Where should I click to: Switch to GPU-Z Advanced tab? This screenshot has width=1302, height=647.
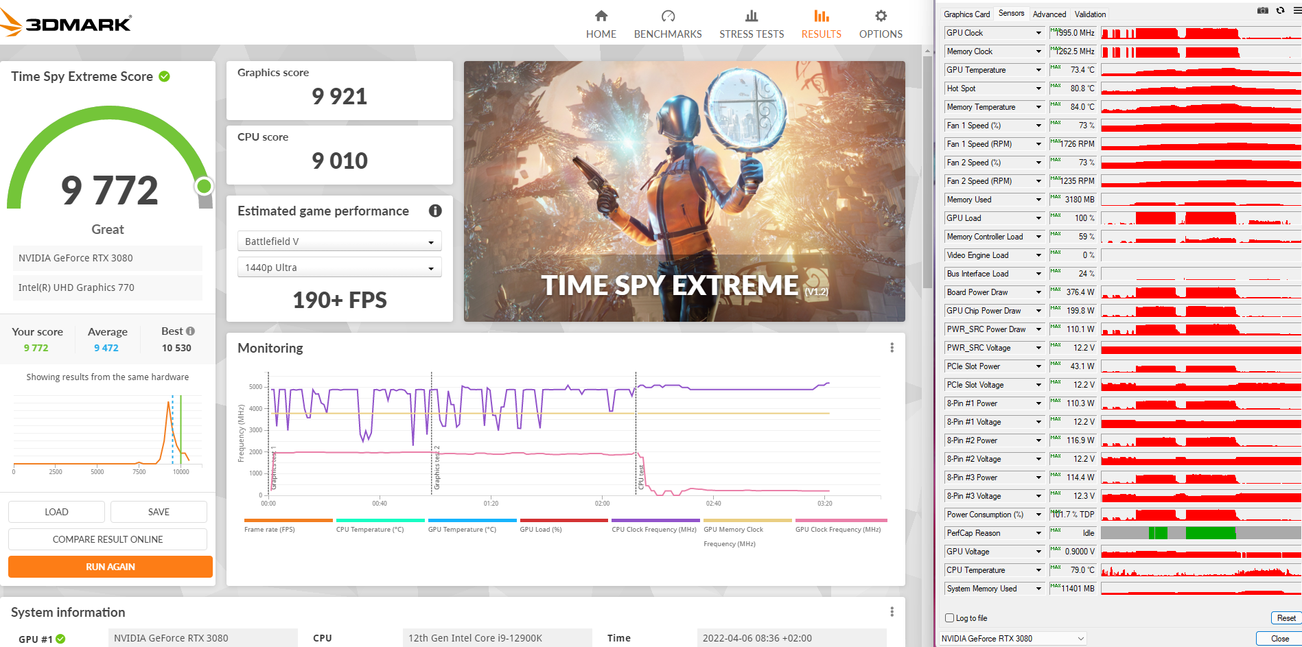(x=1049, y=14)
